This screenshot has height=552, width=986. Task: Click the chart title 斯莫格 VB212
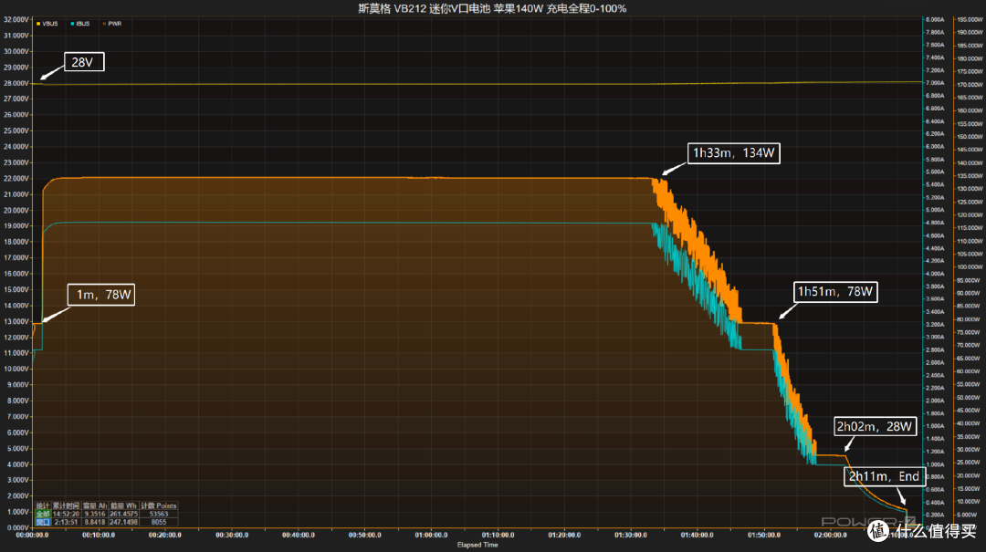[492, 8]
